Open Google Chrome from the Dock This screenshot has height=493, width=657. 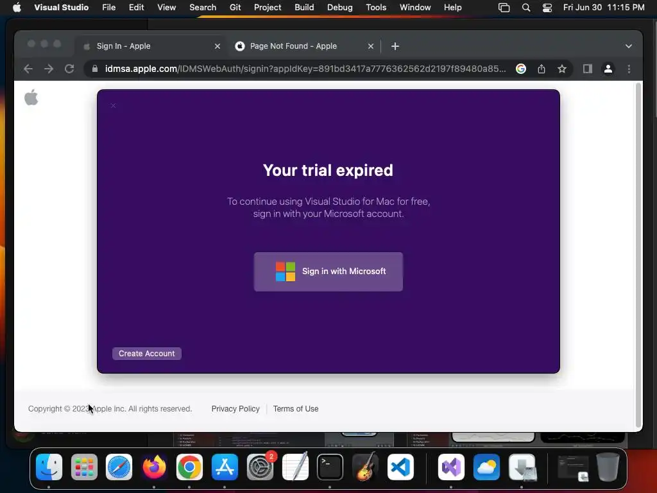point(189,467)
